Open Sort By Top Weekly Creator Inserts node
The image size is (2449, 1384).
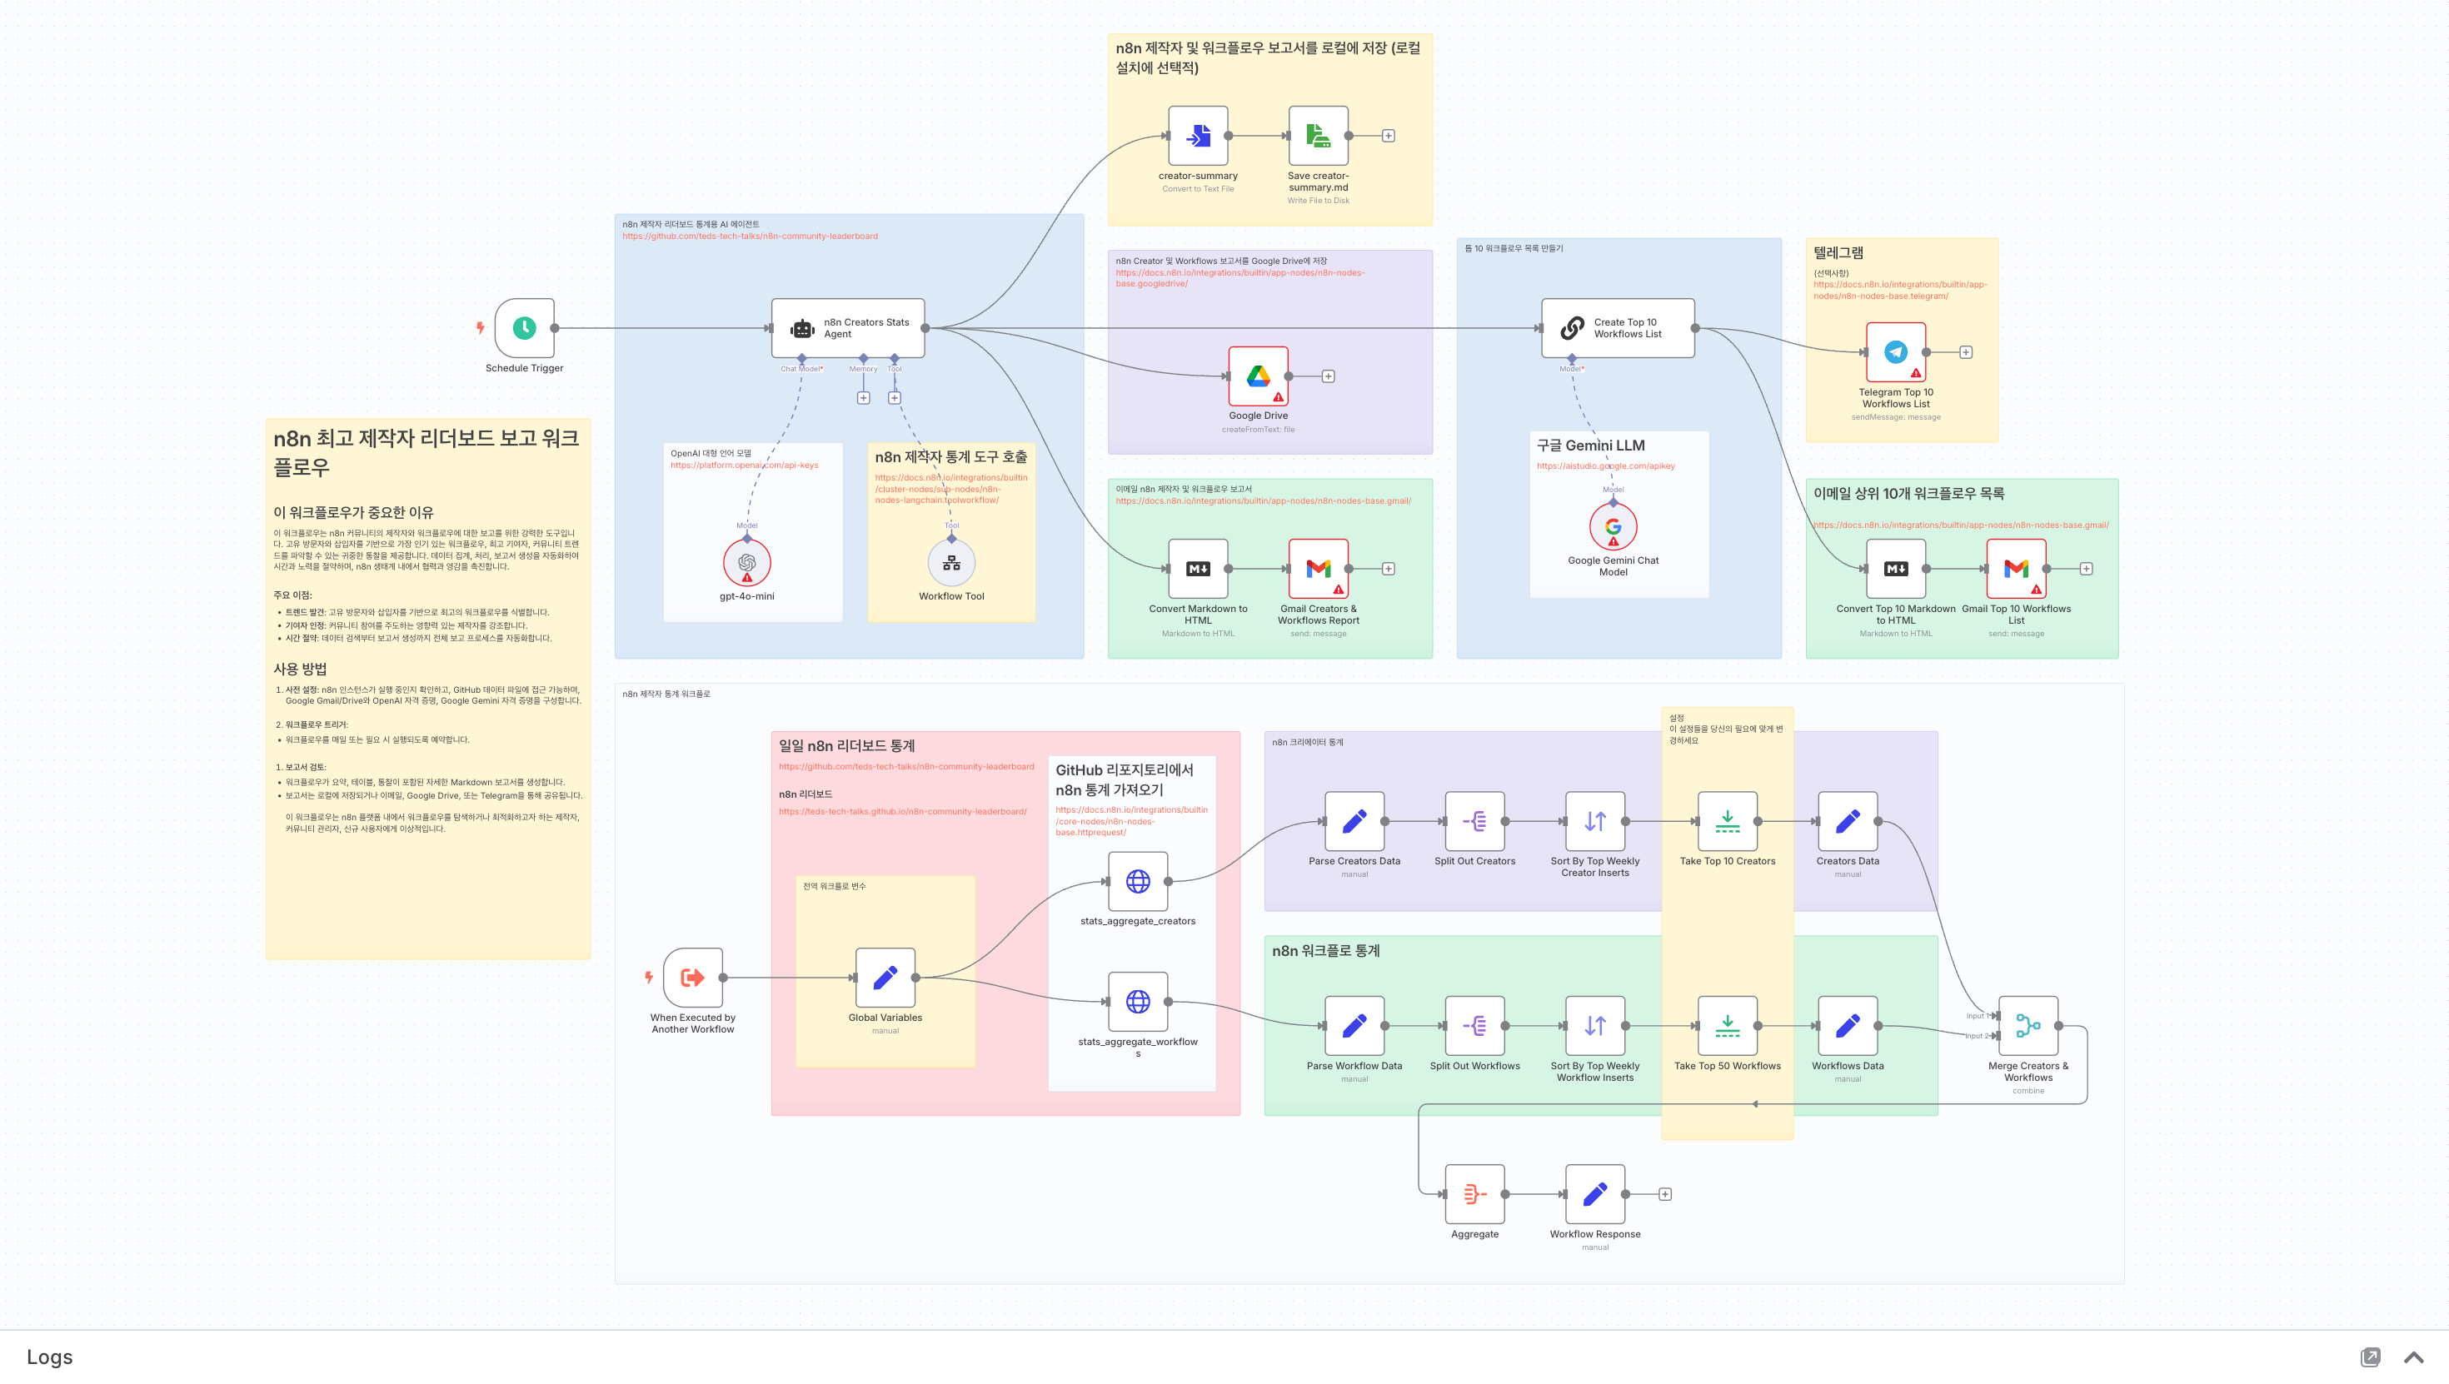point(1595,821)
